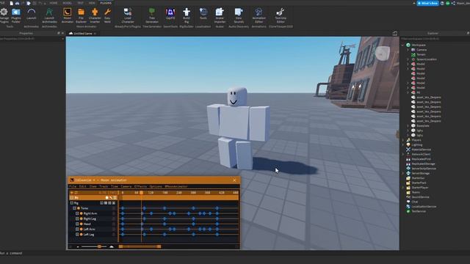Launch the Moon Animator plugin
Screen dimensions: 470x264
(x=67, y=15)
